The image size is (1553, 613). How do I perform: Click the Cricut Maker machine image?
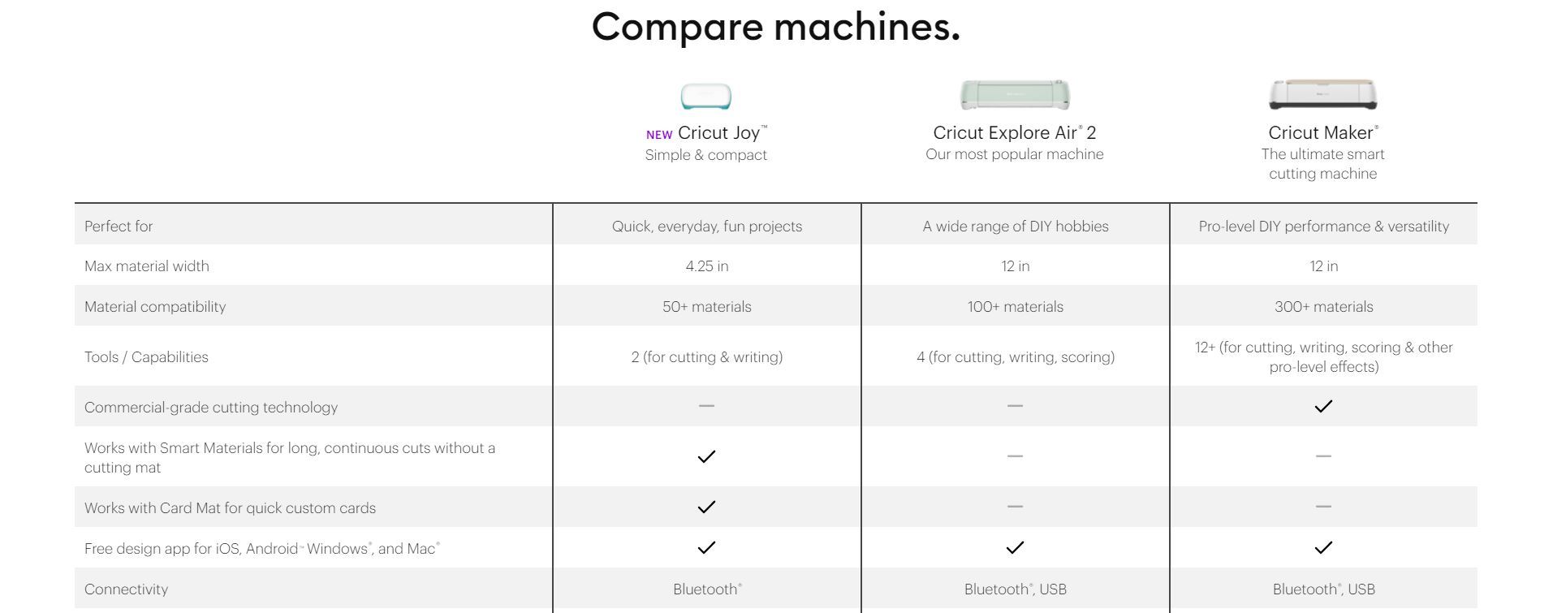(1322, 94)
